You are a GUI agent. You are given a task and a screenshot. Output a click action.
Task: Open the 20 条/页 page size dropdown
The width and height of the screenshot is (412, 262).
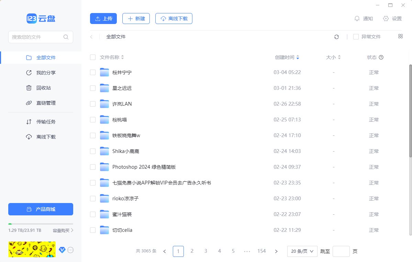pos(302,251)
